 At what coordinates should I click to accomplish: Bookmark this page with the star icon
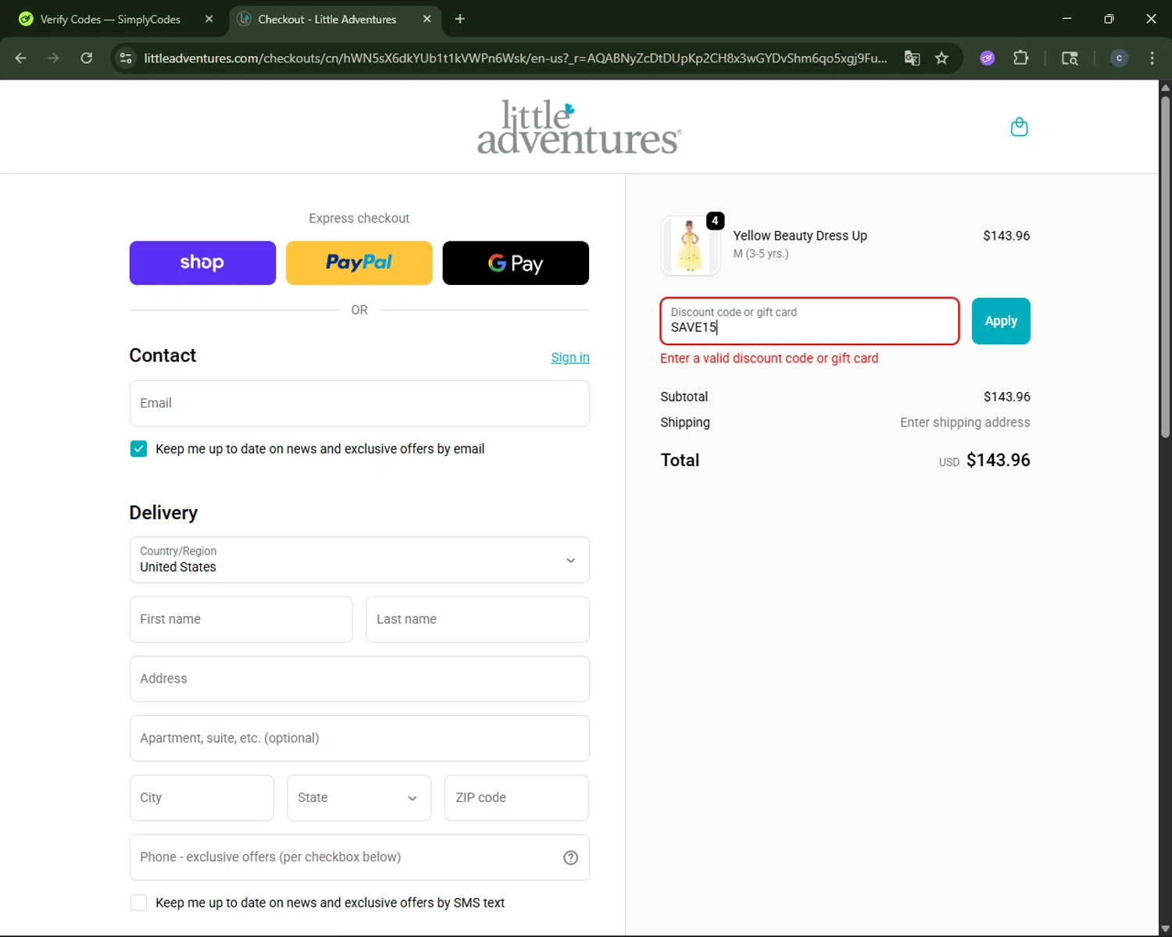click(x=942, y=58)
